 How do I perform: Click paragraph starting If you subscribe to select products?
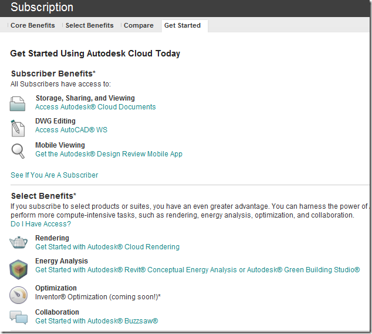190,211
